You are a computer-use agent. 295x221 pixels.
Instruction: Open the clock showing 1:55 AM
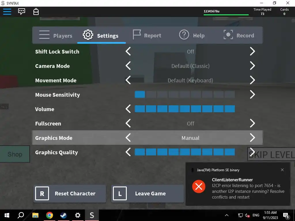coord(270,215)
